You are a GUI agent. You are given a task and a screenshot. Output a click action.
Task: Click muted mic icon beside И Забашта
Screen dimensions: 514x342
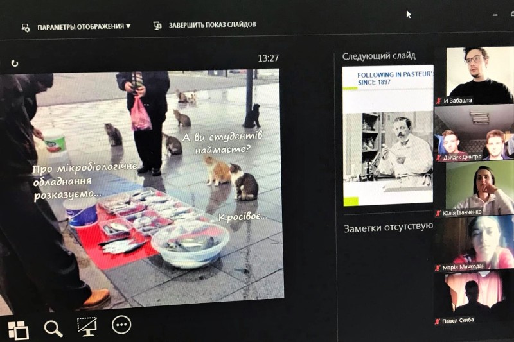coord(439,101)
